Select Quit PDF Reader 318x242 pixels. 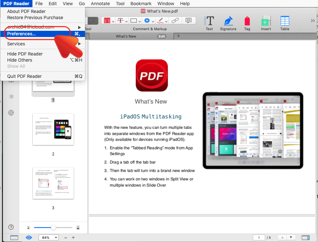coord(43,76)
